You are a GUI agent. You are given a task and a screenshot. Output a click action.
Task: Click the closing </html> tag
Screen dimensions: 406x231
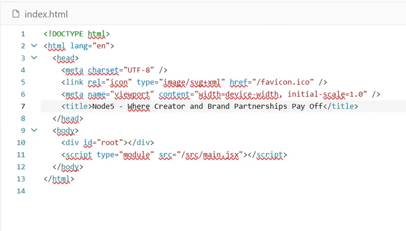click(59, 179)
